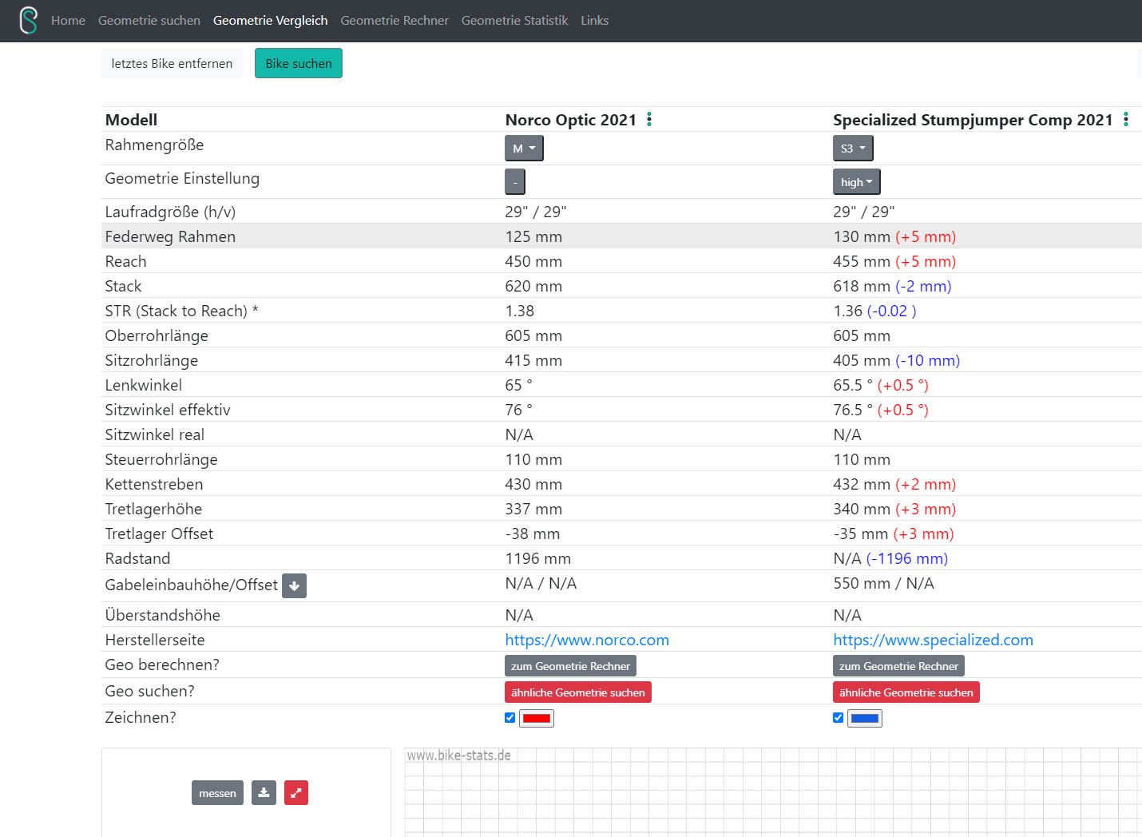Click the 'messen' button

pyautogui.click(x=217, y=793)
